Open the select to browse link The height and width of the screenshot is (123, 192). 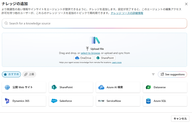pyautogui.click(x=90, y=53)
